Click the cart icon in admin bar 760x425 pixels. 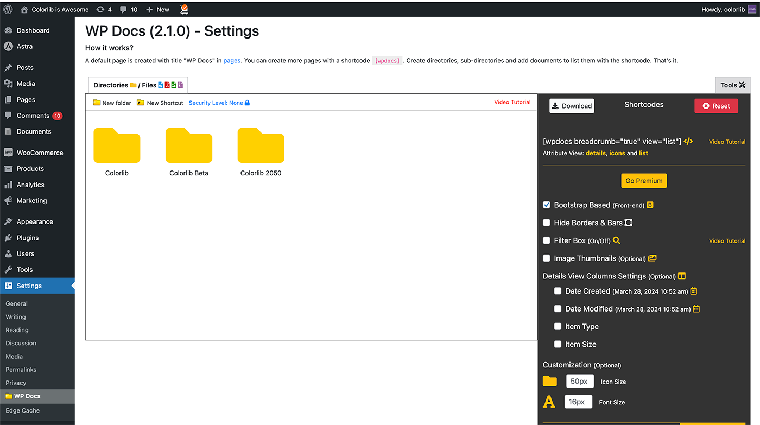point(184,9)
